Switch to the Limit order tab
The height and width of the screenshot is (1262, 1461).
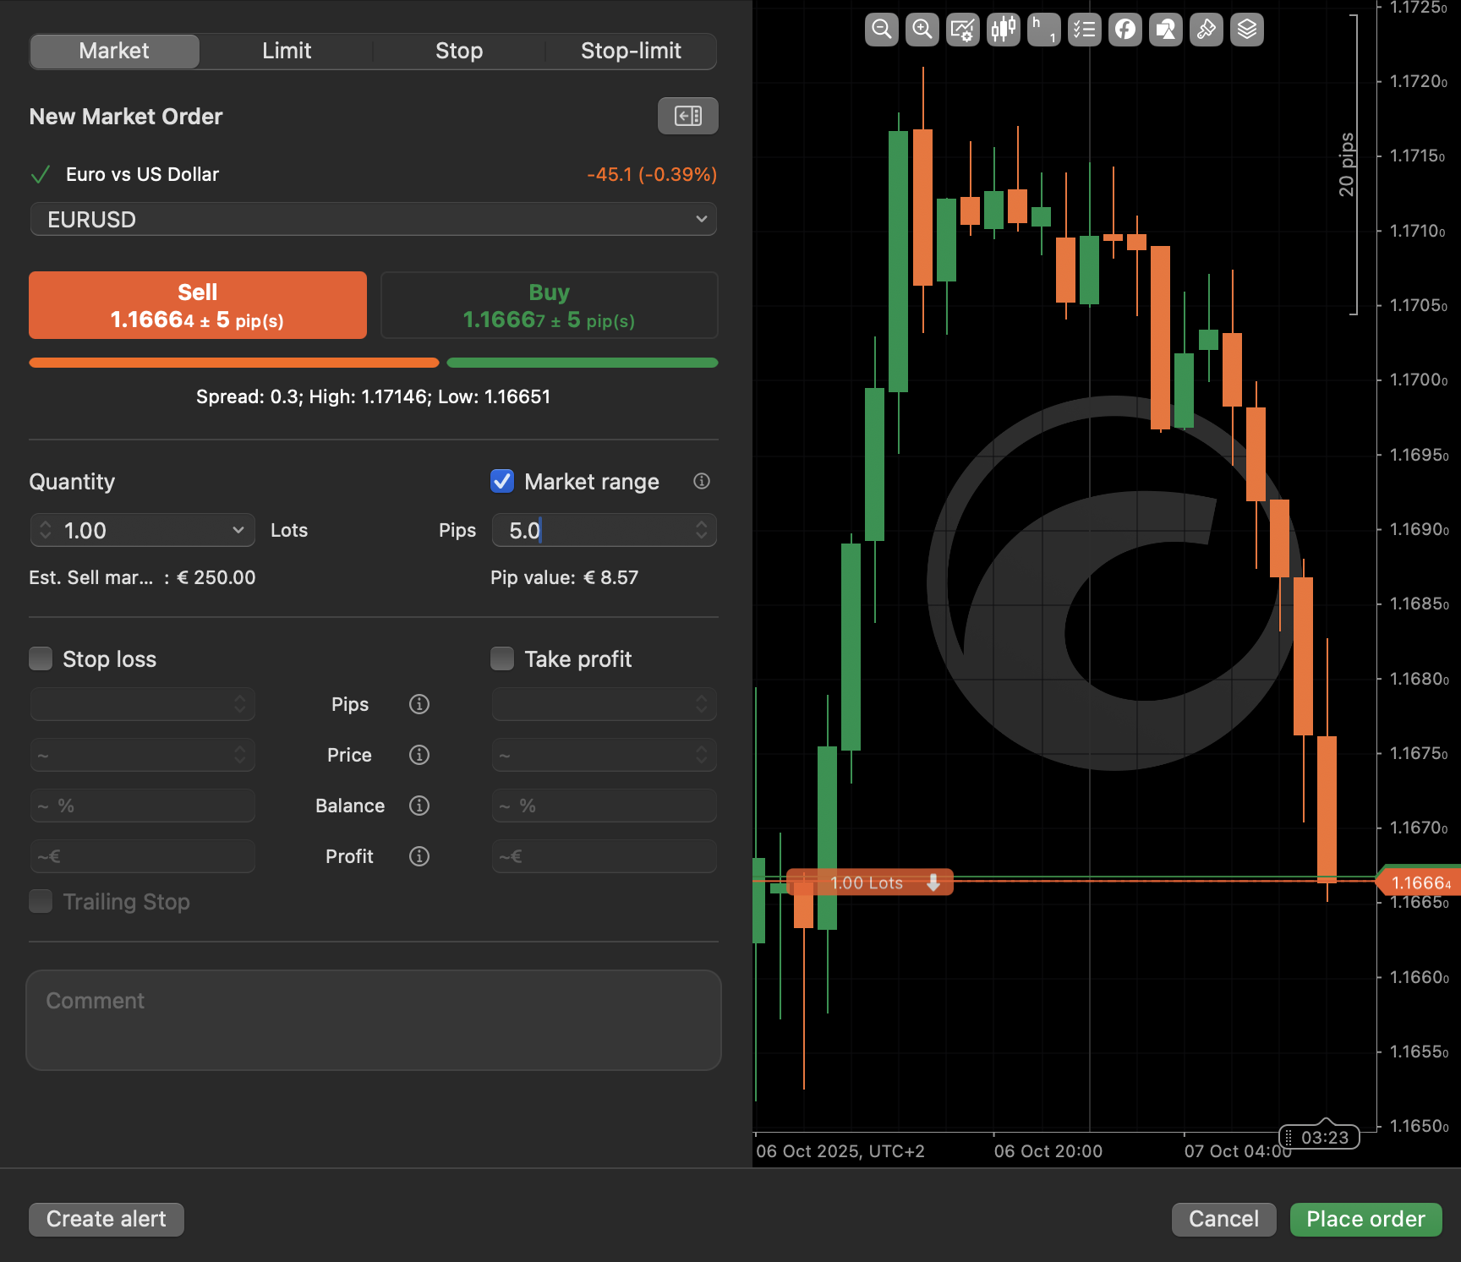point(287,51)
